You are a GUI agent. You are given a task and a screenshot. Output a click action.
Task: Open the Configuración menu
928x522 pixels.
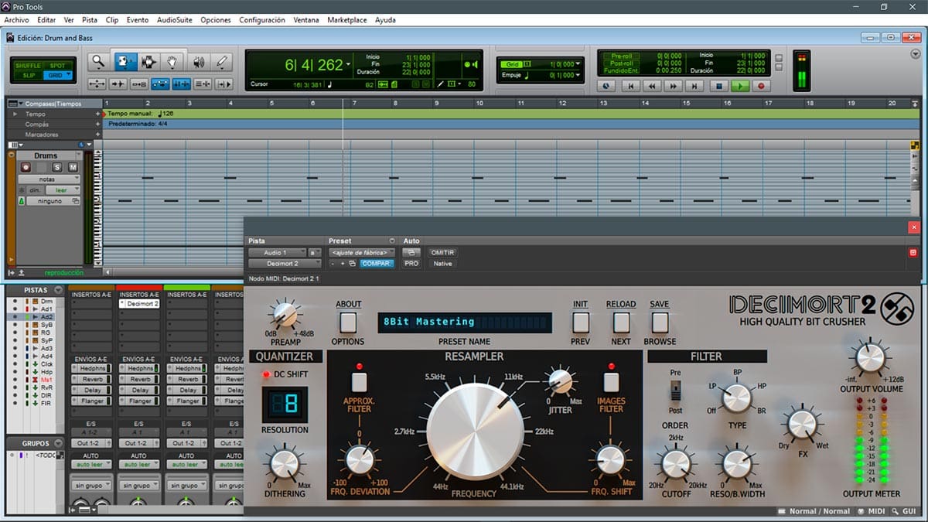click(262, 20)
